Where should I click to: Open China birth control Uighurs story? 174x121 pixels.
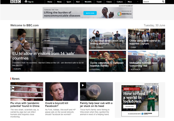pos(145,42)
